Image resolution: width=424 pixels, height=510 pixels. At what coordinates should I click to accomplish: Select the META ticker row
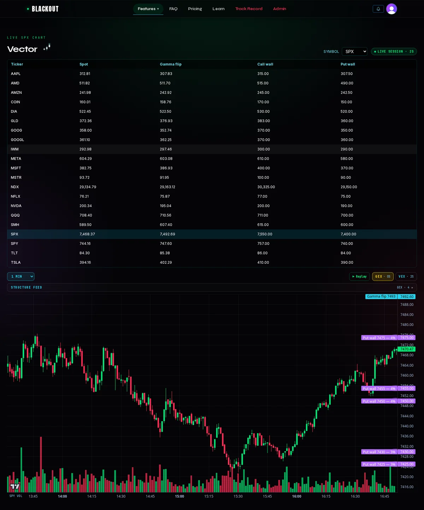(212, 159)
